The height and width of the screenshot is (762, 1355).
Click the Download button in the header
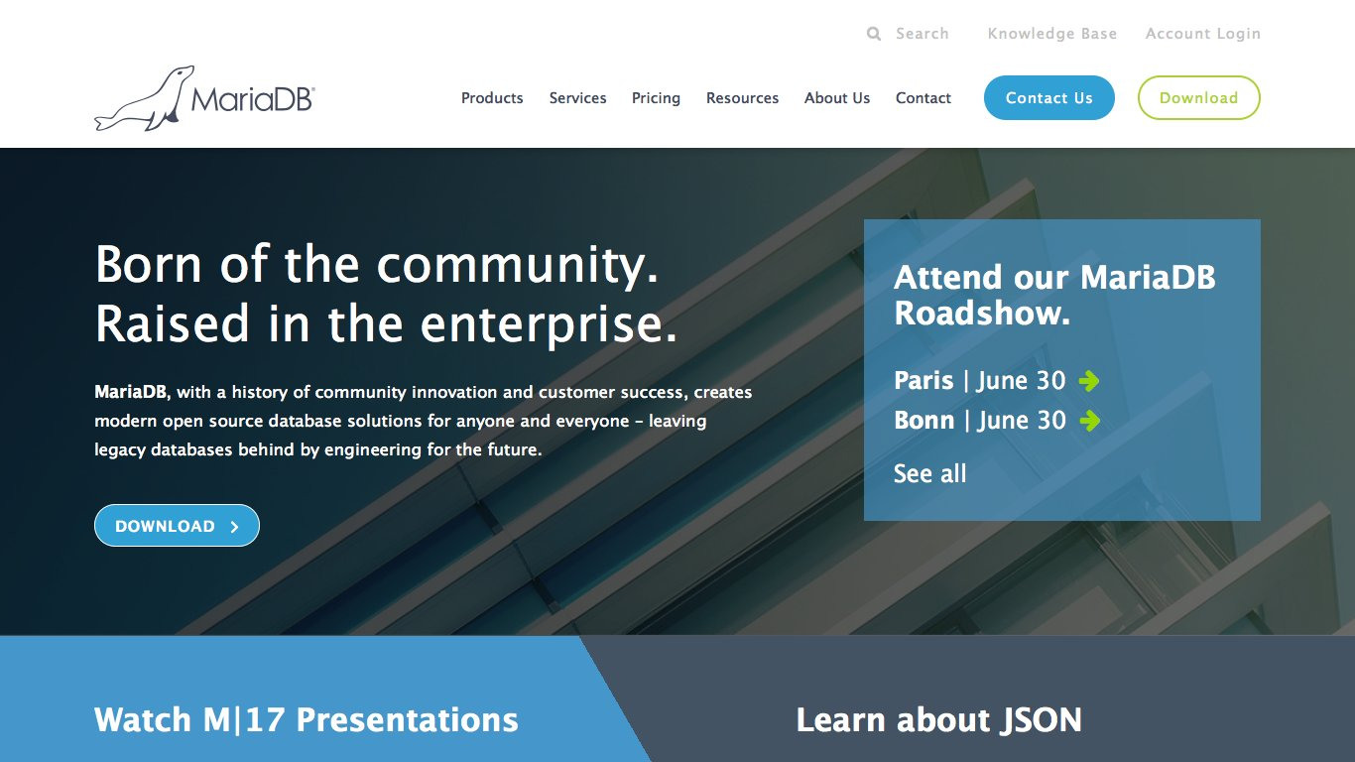pyautogui.click(x=1198, y=97)
